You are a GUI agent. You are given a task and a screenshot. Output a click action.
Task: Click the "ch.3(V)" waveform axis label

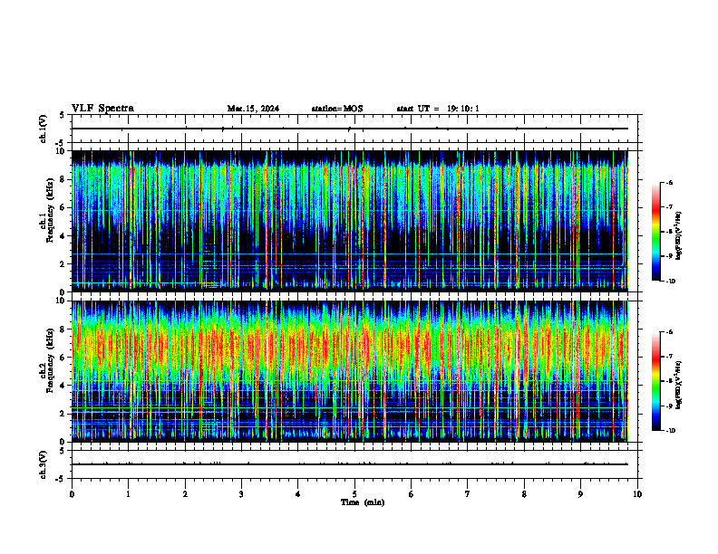pos(44,464)
